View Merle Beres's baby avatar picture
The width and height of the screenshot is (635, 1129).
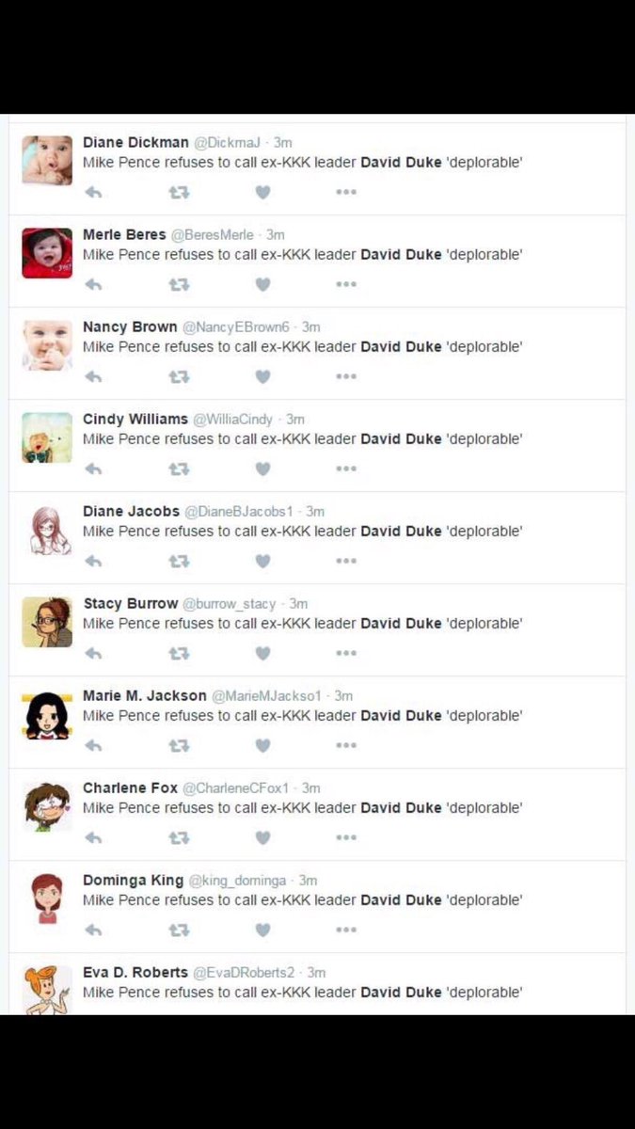coord(47,253)
